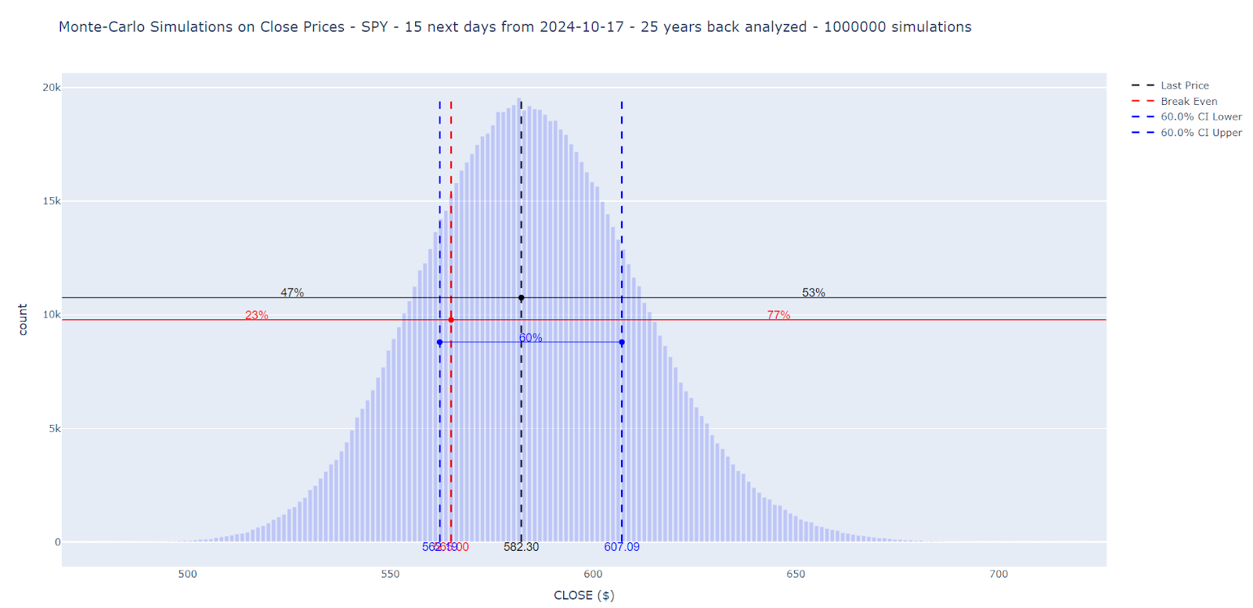The image size is (1253, 608).
Task: Click the 650 x-axis tick label
Action: [x=796, y=574]
